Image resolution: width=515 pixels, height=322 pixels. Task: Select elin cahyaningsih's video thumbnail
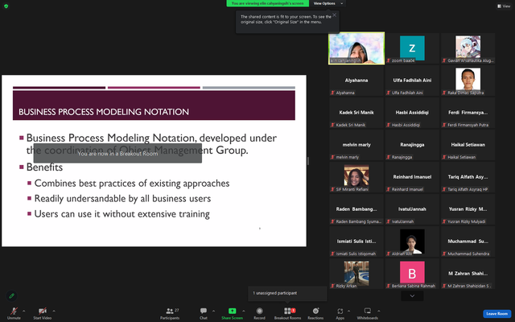click(356, 48)
